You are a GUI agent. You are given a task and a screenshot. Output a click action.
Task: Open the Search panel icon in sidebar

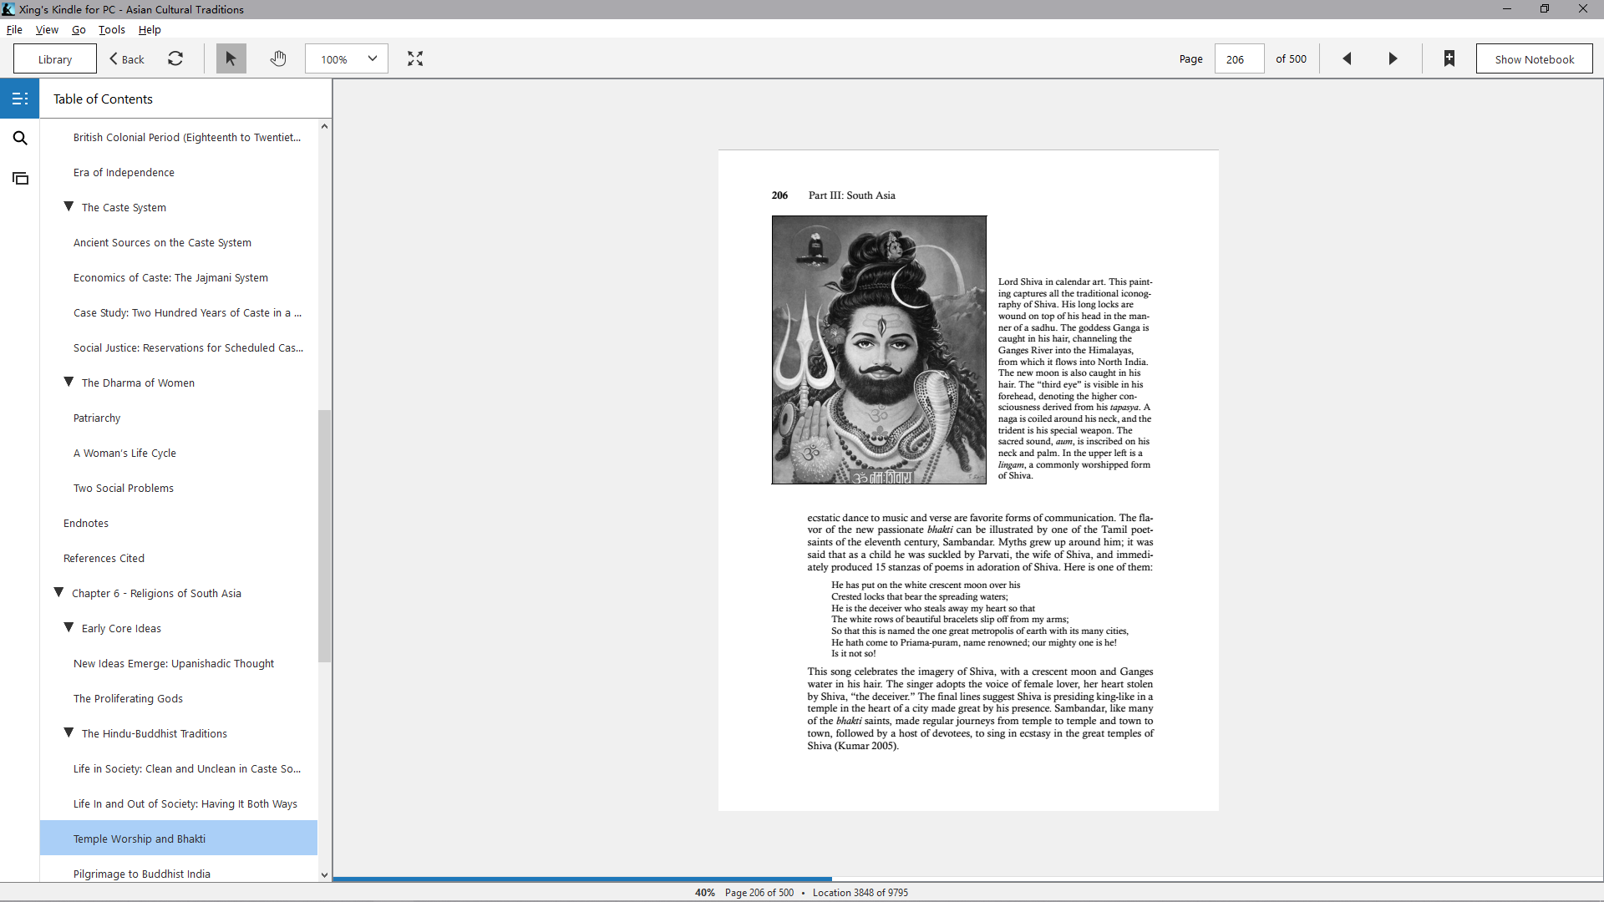20,138
